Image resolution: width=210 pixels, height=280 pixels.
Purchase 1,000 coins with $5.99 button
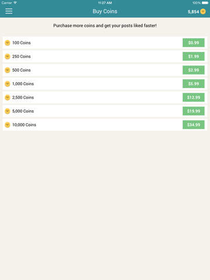(194, 83)
